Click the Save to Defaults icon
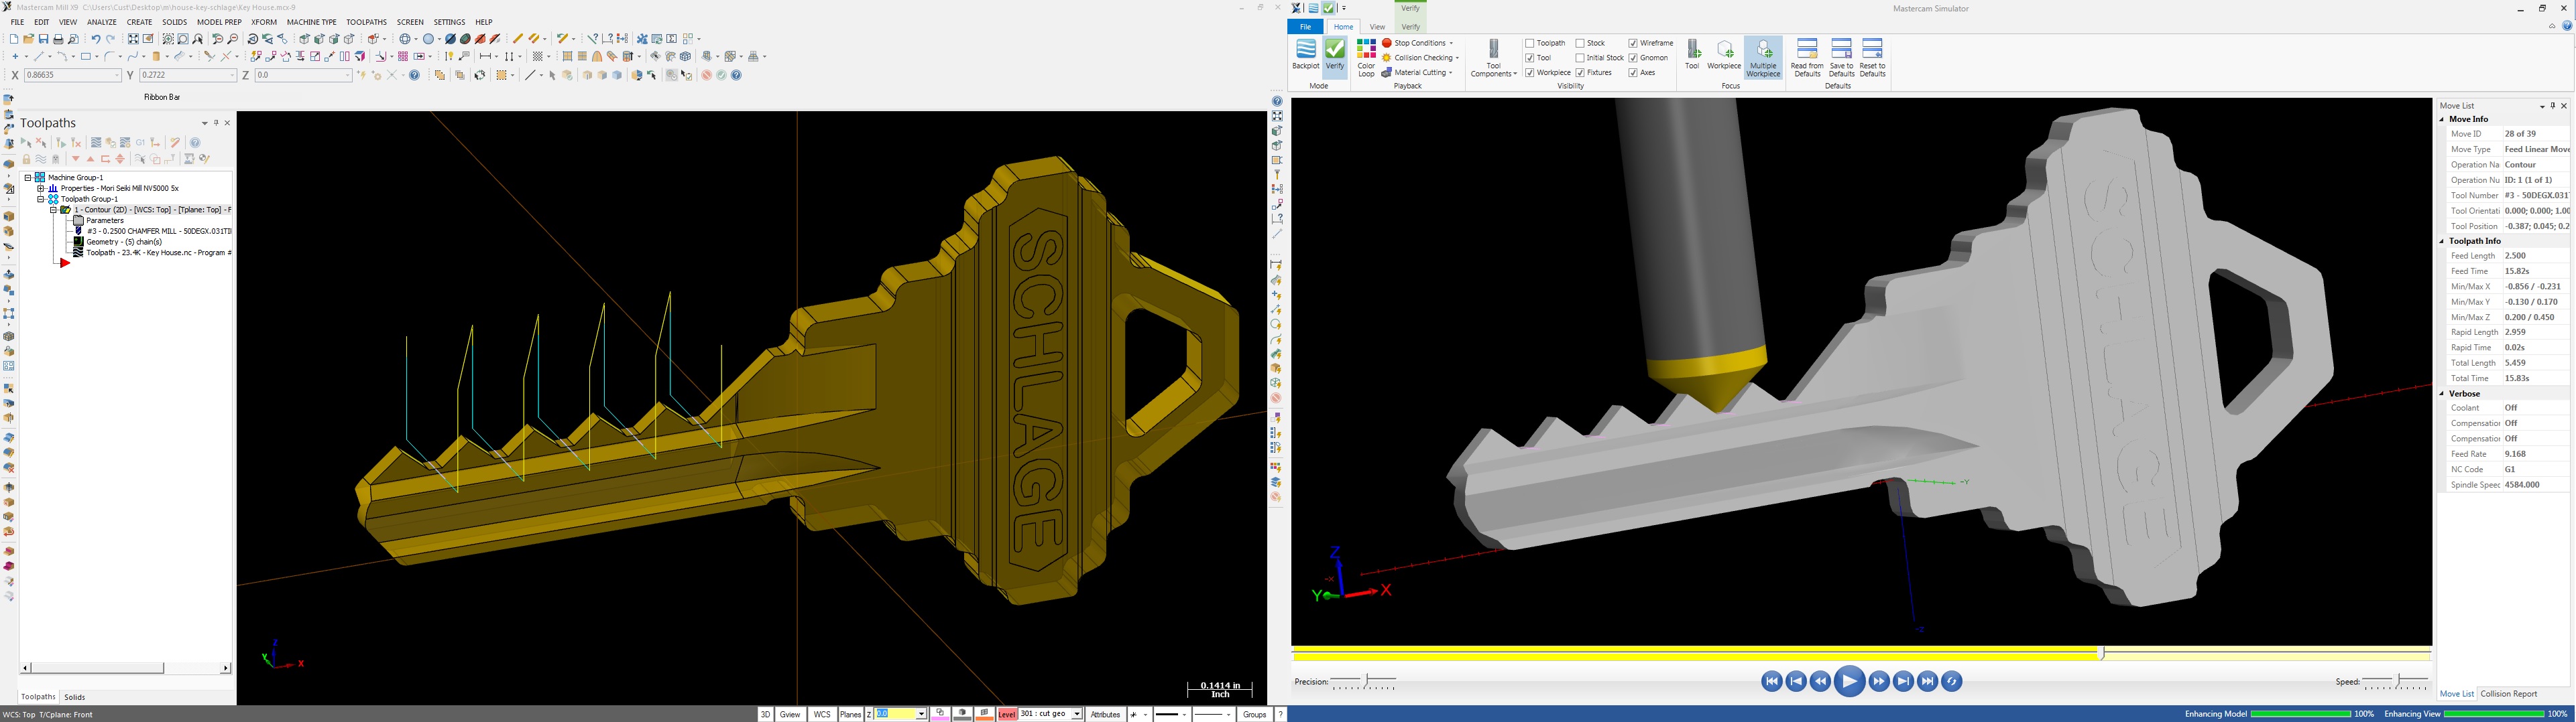The height and width of the screenshot is (722, 2576). point(1841,58)
